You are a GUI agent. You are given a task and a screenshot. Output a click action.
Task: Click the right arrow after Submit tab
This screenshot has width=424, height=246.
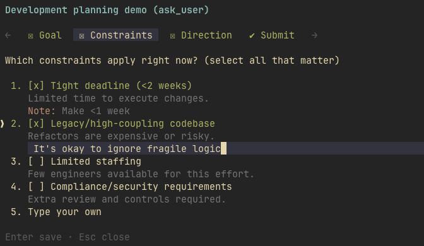(x=314, y=35)
